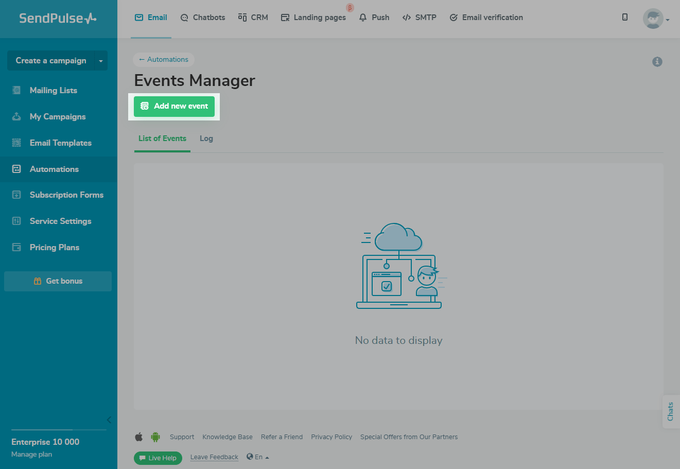The height and width of the screenshot is (469, 680).
Task: Click the My Campaigns sidebar icon
Action: tap(16, 117)
